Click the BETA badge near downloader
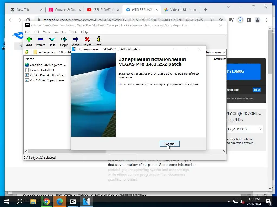 (x=256, y=89)
